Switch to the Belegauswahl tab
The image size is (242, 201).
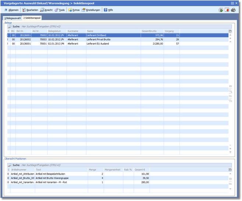pos(12,18)
